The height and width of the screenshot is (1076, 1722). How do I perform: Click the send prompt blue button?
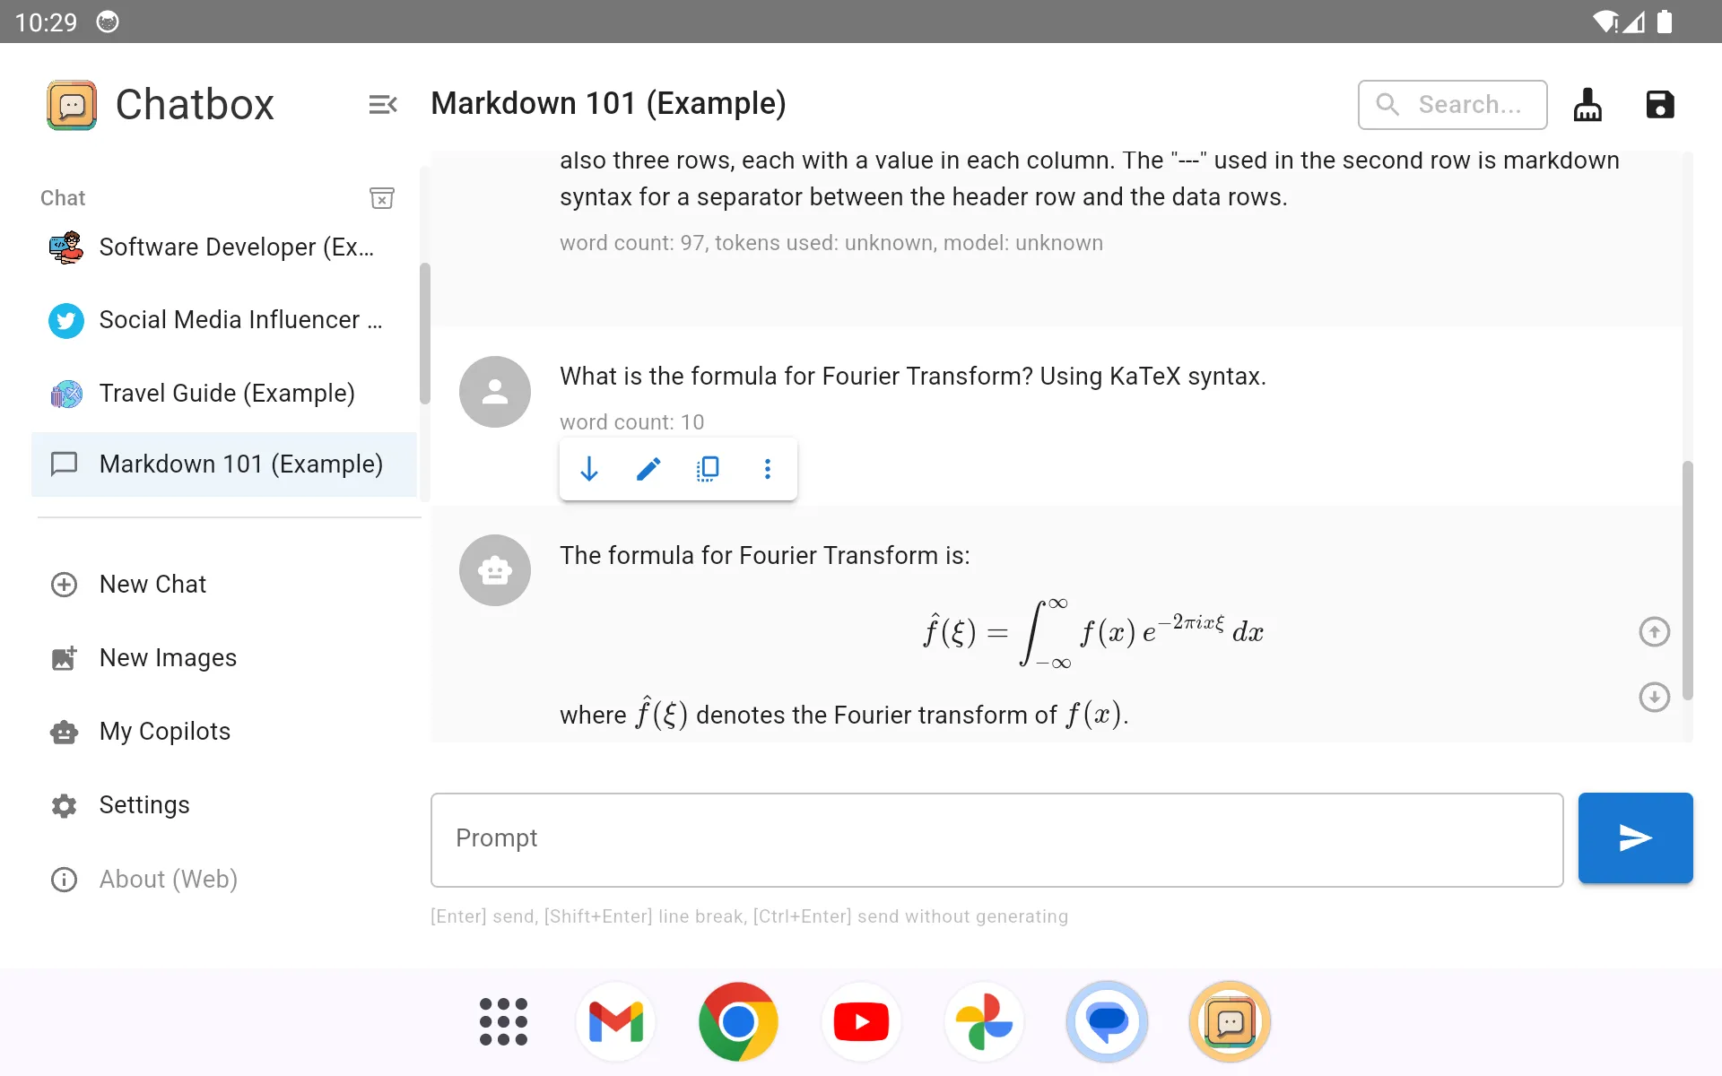(x=1637, y=838)
